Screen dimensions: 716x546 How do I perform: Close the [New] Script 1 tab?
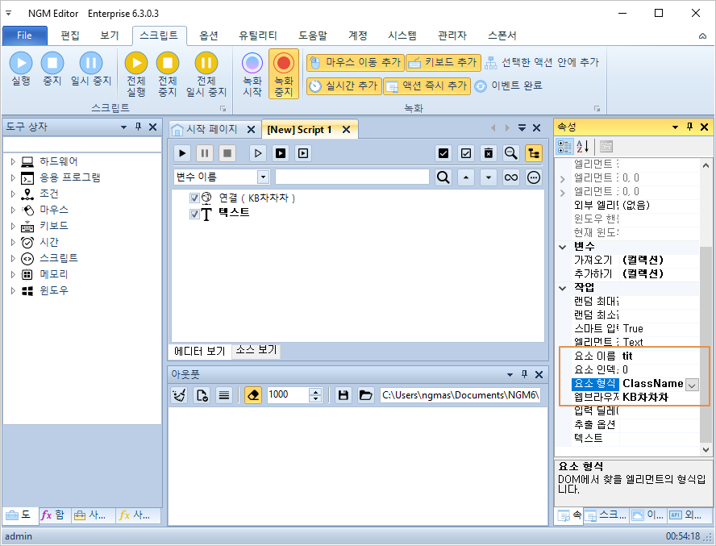347,130
